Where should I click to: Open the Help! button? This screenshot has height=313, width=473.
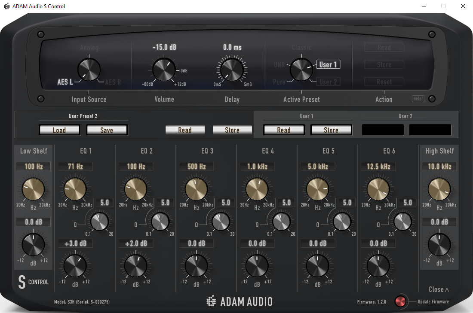[418, 98]
